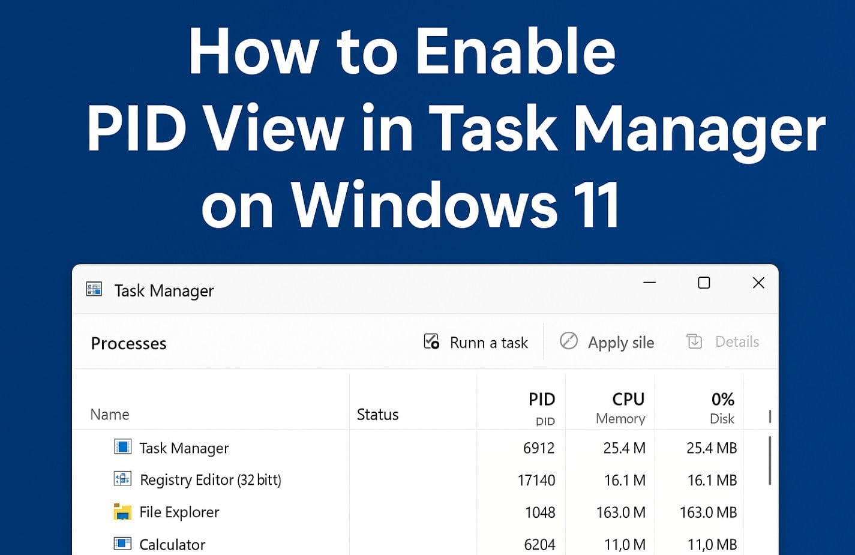This screenshot has height=555, width=855.
Task: Select the Registry Editor icon
Action: [122, 479]
